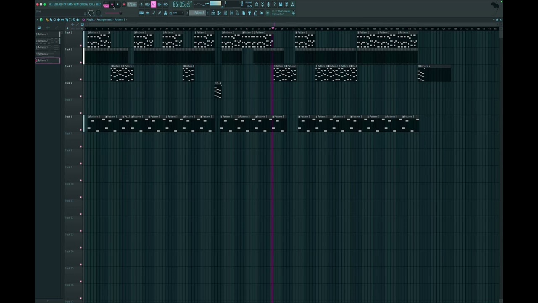Select the Playback speaker tool in playlist
The height and width of the screenshot is (303, 538).
[78, 20]
